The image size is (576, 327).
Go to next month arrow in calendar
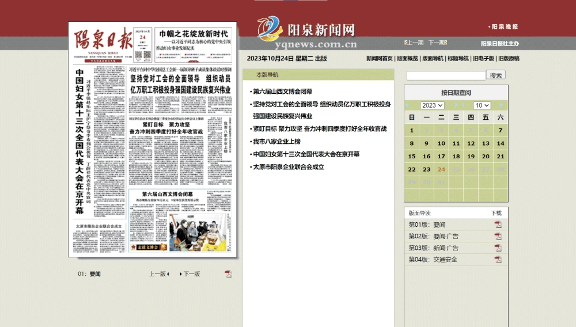pyautogui.click(x=501, y=105)
